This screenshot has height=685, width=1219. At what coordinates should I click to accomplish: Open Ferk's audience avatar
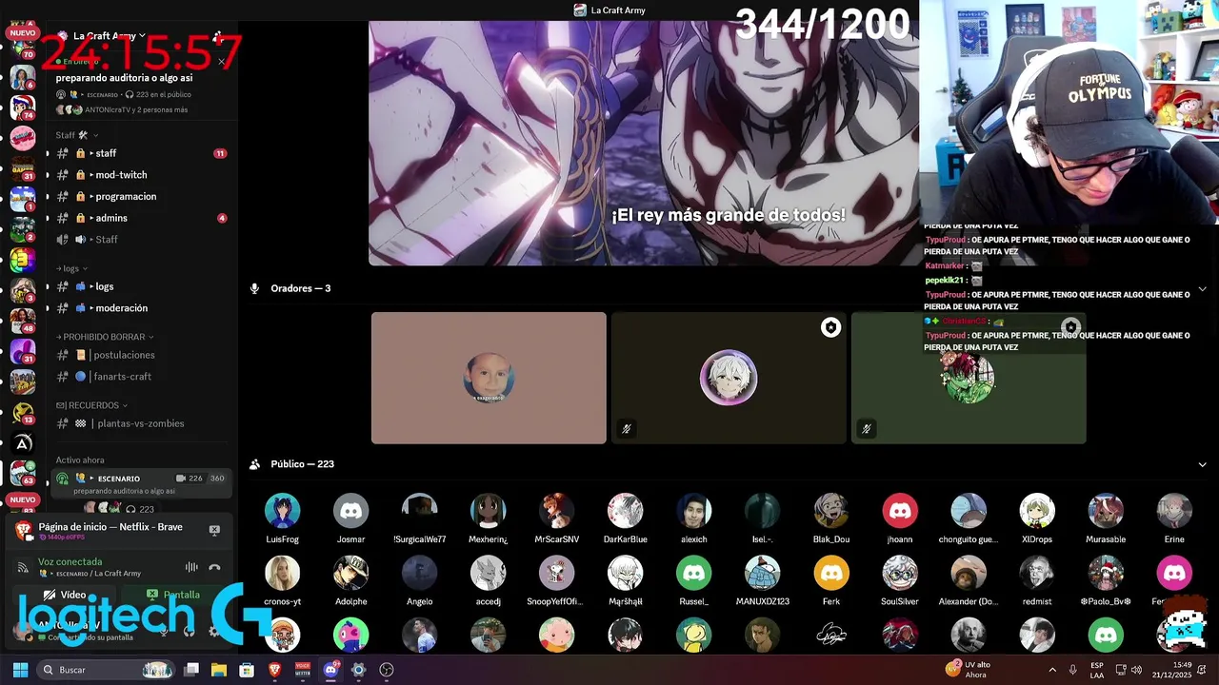[830, 574]
